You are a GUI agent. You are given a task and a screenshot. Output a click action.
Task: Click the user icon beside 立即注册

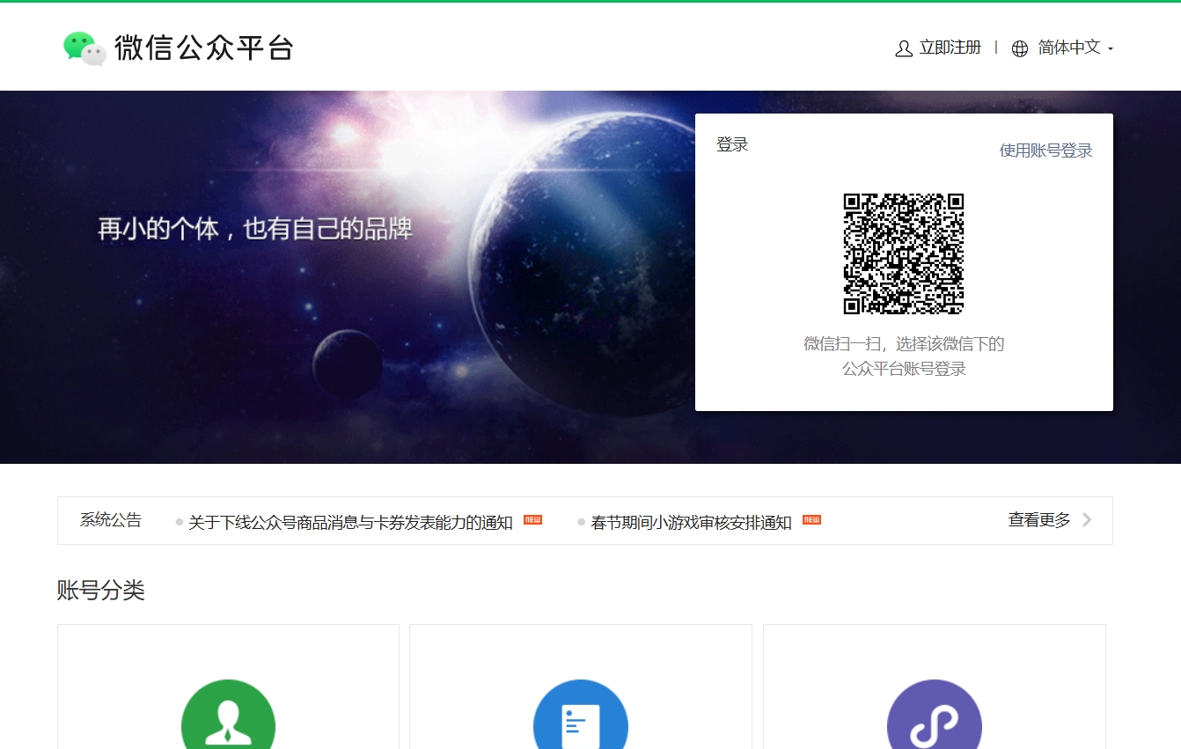point(903,48)
